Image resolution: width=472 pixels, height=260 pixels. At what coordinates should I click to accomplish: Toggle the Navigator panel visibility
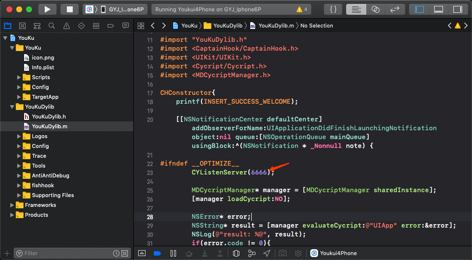coord(419,9)
